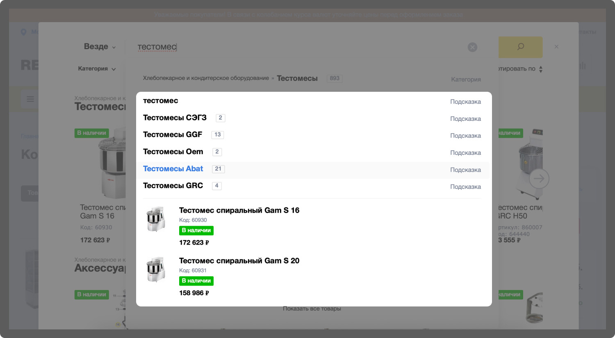
Task: Click the price '158 986 ₽' in the dropdown
Action: coord(194,293)
